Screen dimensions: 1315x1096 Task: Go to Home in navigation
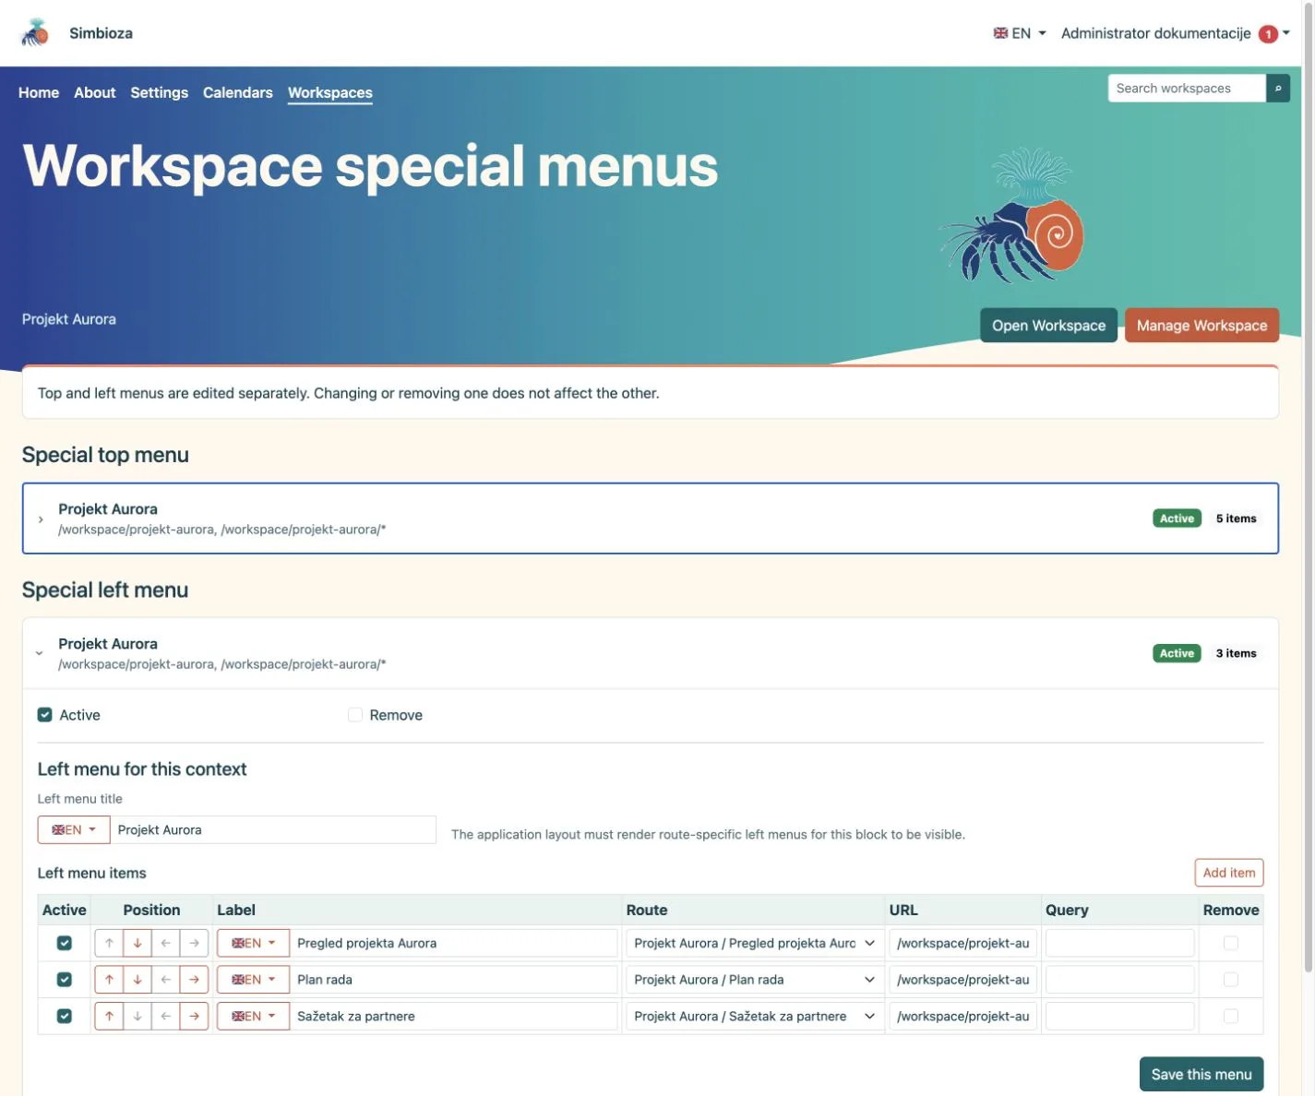(x=39, y=92)
